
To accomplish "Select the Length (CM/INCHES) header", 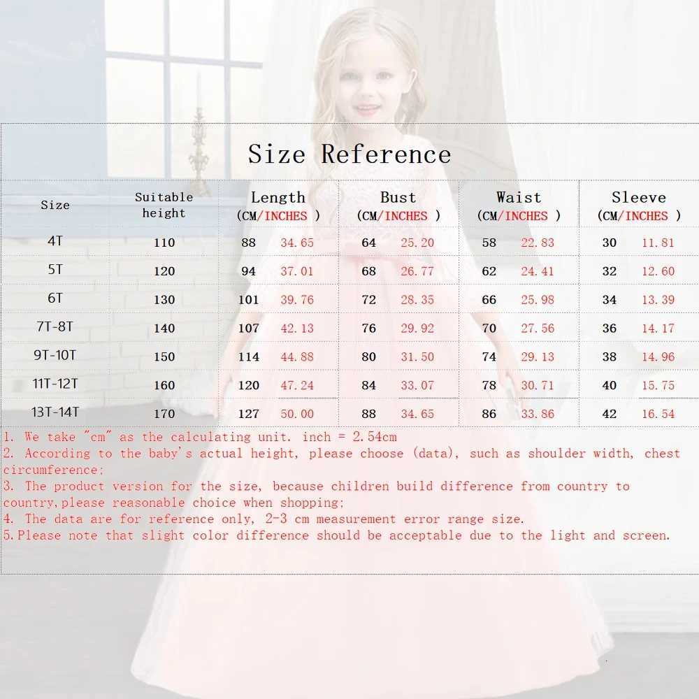I will [279, 205].
